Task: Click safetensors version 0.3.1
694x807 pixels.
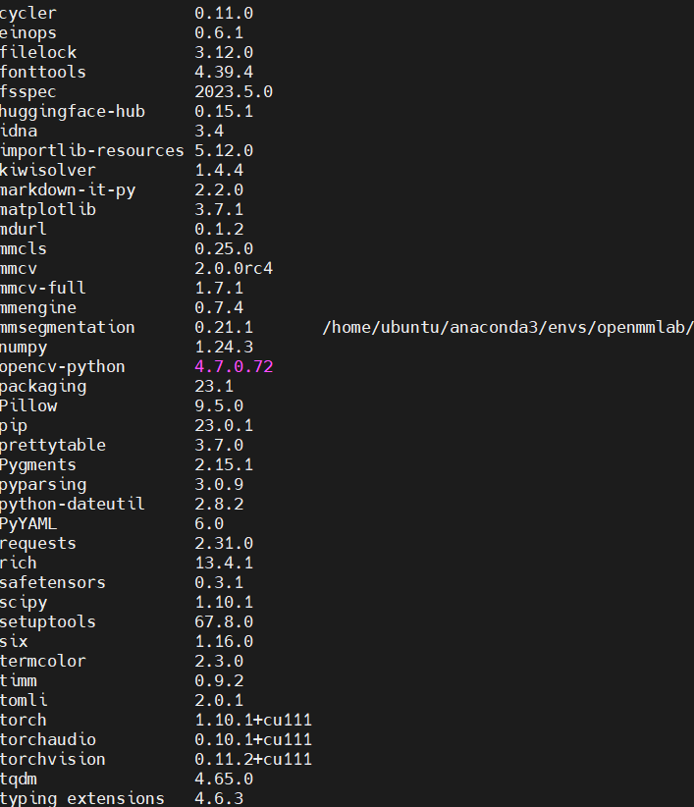Action: pos(219,582)
